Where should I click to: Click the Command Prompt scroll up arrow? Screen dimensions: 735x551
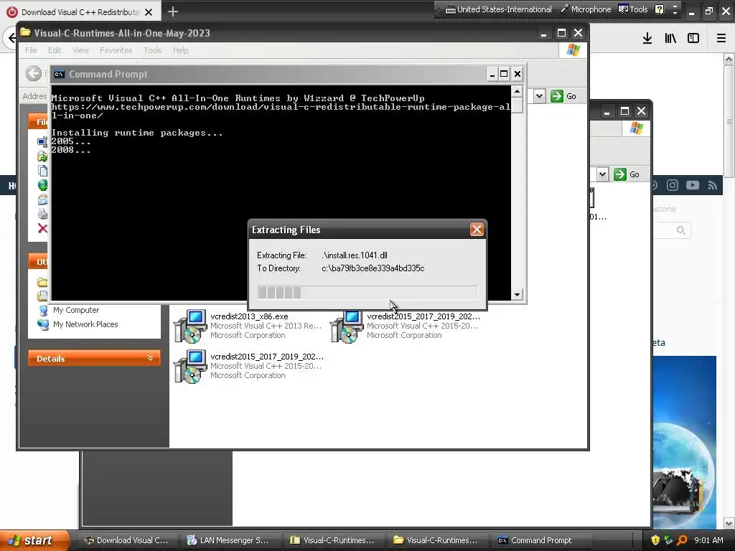pos(517,91)
